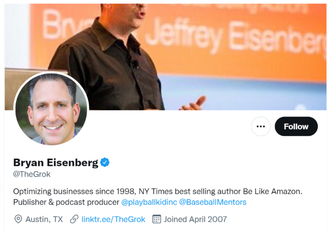The width and height of the screenshot is (332, 231).
Task: Click the 'Publisher & podcast producer' bio text
Action: (66, 203)
